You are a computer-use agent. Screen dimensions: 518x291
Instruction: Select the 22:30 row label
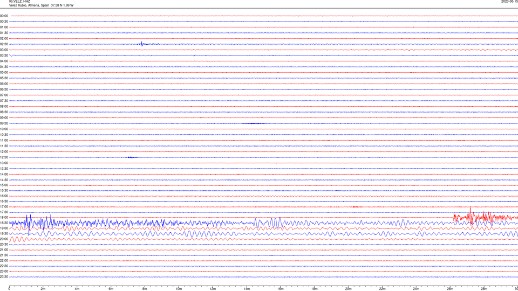(4, 266)
